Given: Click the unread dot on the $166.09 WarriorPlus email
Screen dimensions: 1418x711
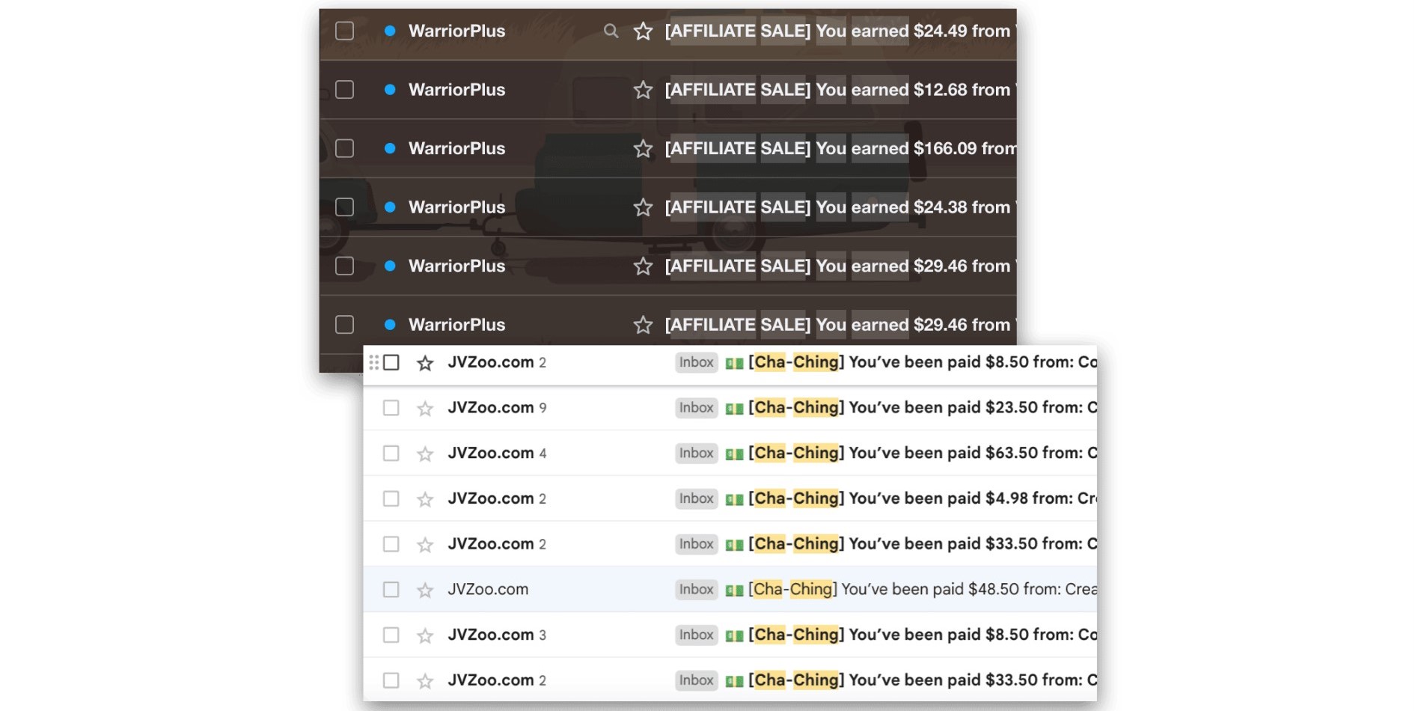Looking at the screenshot, I should point(390,148).
